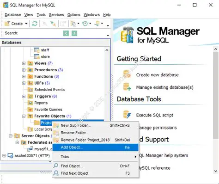Open the Options menu

(x=73, y=15)
